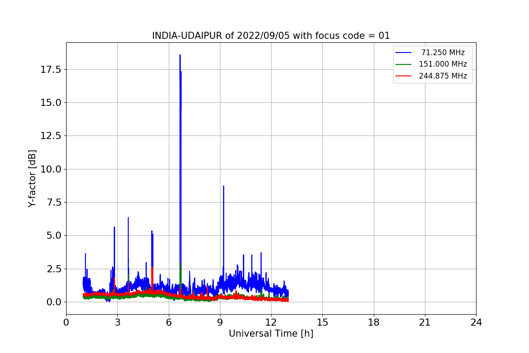Click the 5.0 y-axis tick label
The image size is (529, 353).
(54, 235)
